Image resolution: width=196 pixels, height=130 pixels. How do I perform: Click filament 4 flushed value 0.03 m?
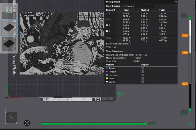click(x=144, y=31)
